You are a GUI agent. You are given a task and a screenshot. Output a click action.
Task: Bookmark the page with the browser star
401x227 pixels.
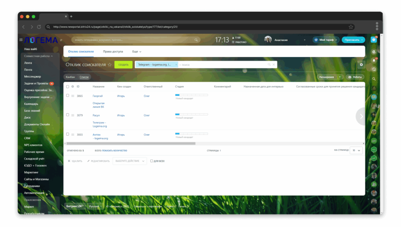coord(351,27)
